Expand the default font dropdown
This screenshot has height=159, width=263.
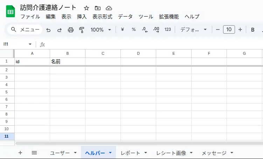(194, 30)
